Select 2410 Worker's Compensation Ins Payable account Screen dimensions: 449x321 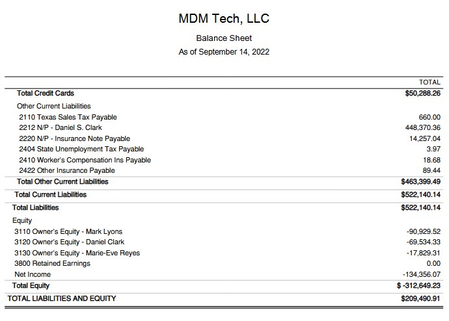click(x=85, y=160)
